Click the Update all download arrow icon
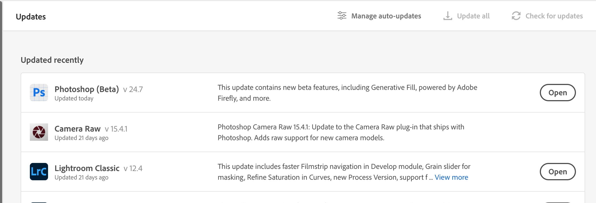 point(448,16)
